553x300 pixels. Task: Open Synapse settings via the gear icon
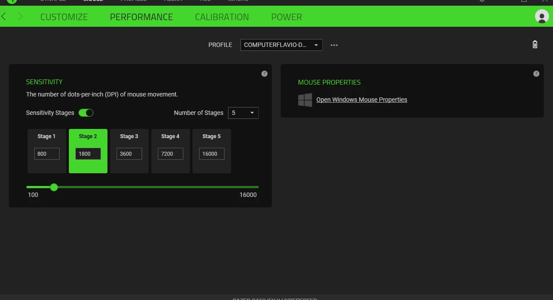click(482, 1)
